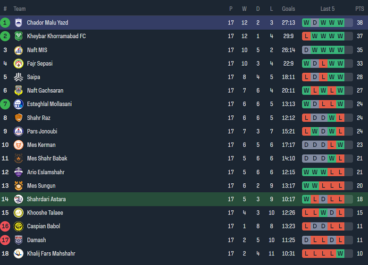Click Damash's first Last 5 draw result

pos(306,240)
